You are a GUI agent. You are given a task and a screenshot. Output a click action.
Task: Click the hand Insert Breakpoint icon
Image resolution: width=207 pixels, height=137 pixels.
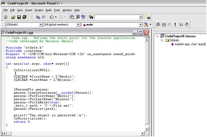(x=187, y=24)
